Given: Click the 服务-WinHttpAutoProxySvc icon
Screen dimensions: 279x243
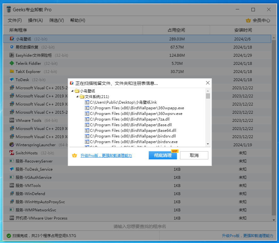Looking at the screenshot, I should click(x=12, y=202).
